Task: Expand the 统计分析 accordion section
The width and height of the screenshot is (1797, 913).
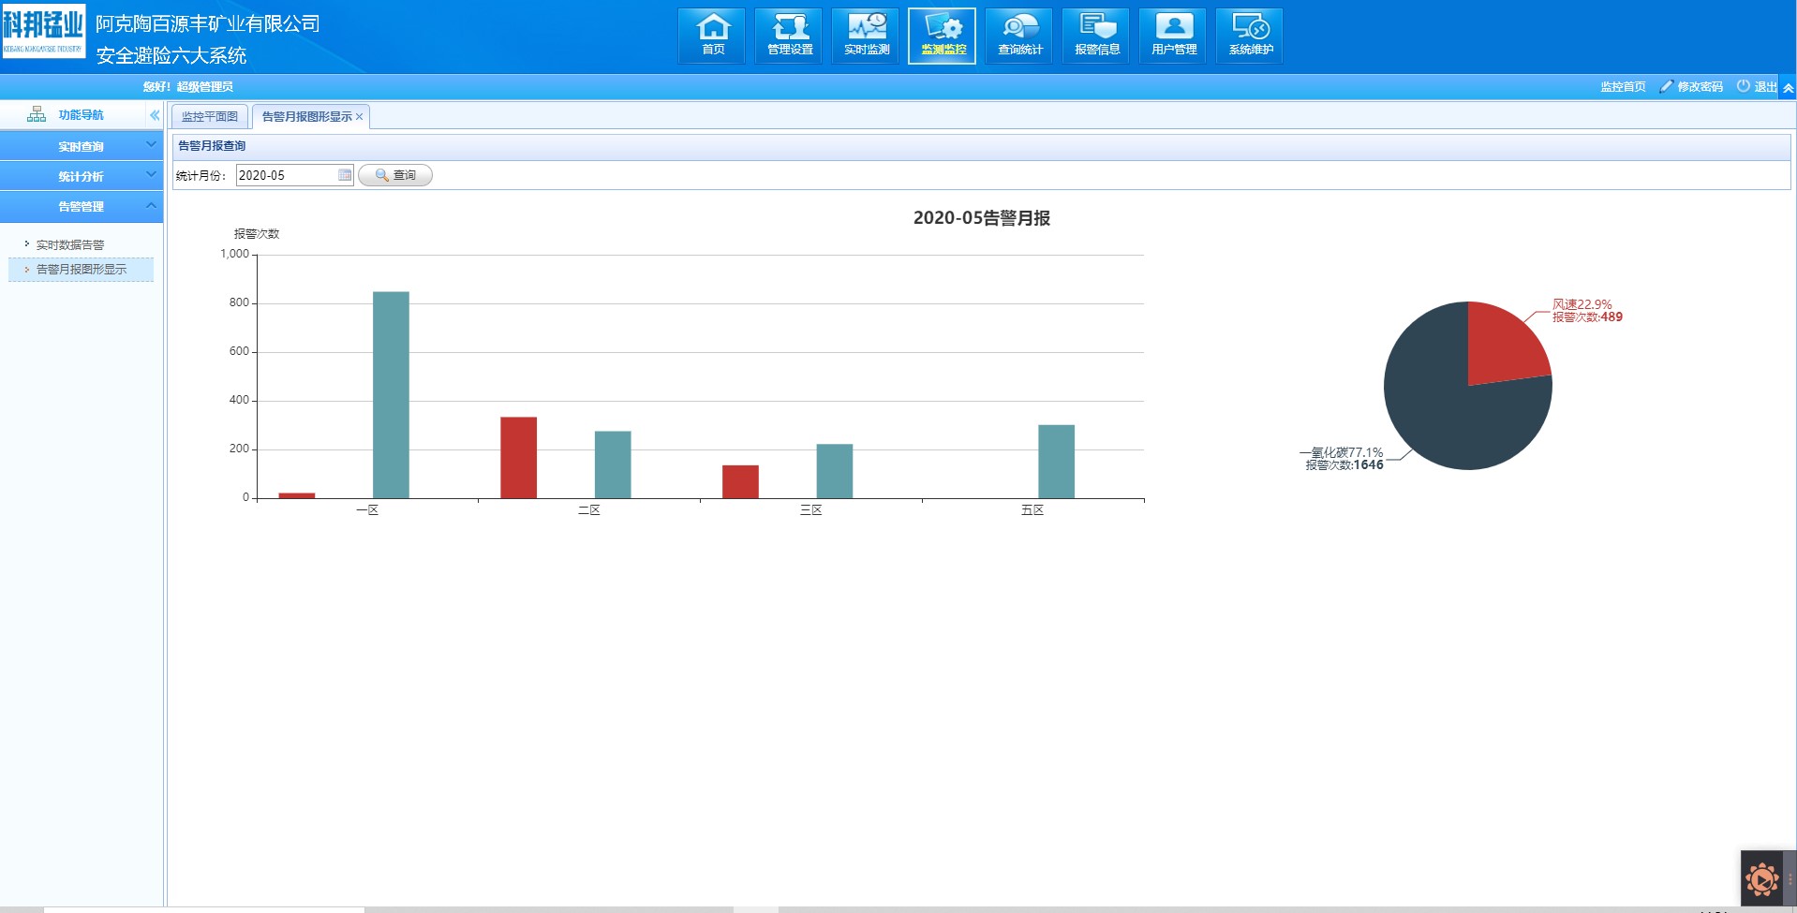Action: pyautogui.click(x=82, y=176)
